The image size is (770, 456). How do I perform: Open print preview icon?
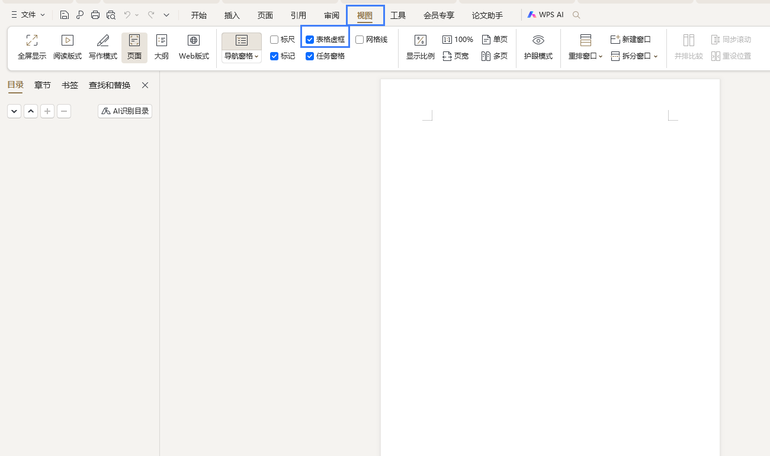click(111, 15)
